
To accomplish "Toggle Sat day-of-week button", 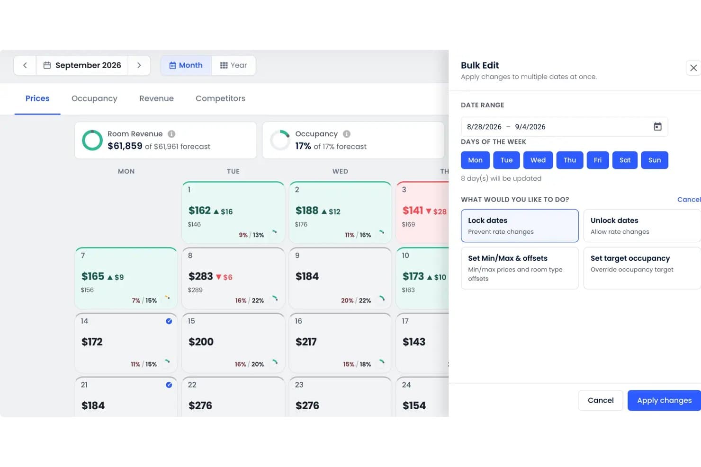I will point(625,160).
